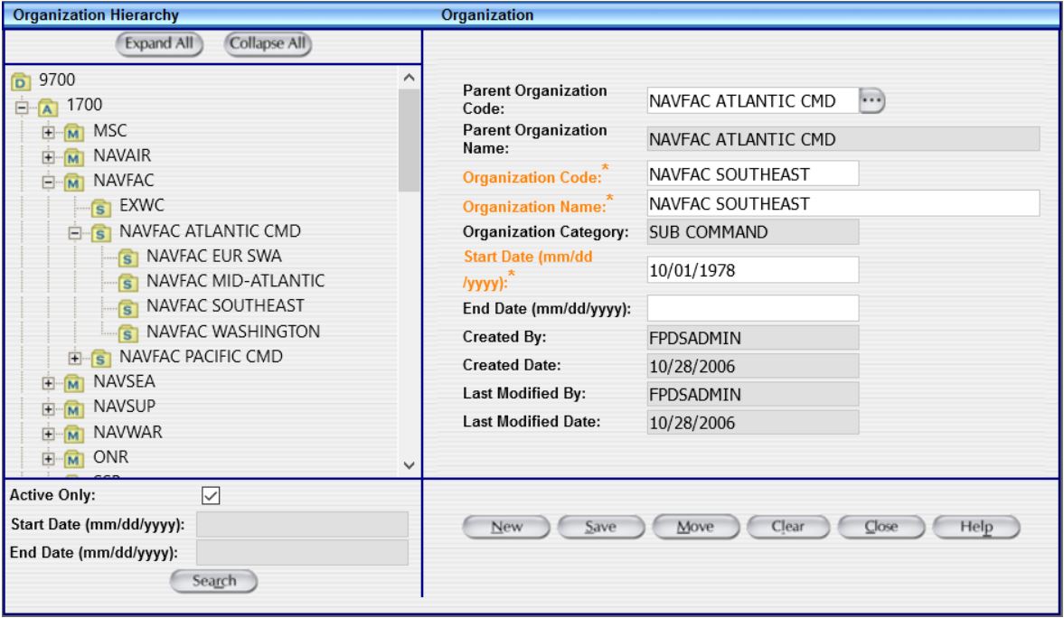
Task: Click the SUB COMMAND category value
Action: pyautogui.click(x=752, y=232)
